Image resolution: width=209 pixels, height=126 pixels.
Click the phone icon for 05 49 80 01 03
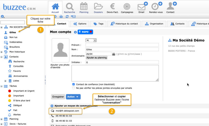coord(53,116)
